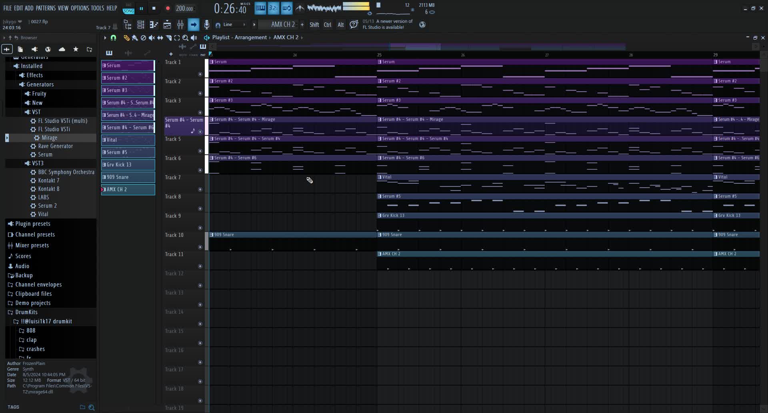The height and width of the screenshot is (413, 768).
Task: Switch to the Browser plugin database tab
Action: coord(34,49)
